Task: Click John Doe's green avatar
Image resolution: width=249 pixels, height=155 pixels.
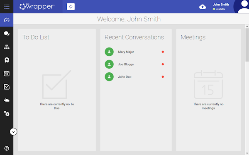Action: pos(109,77)
